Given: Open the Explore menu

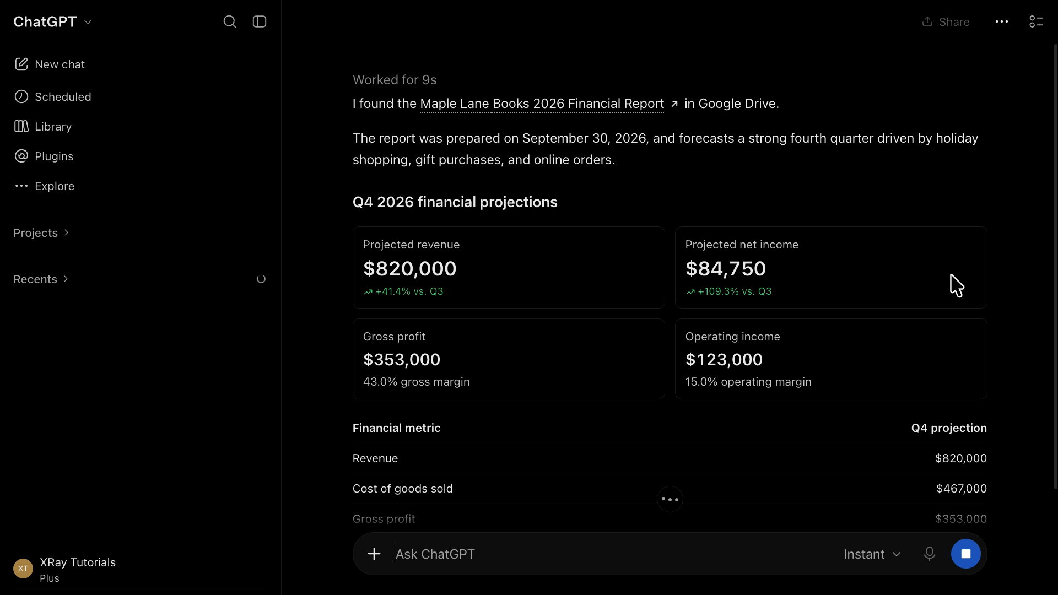Looking at the screenshot, I should coord(45,186).
